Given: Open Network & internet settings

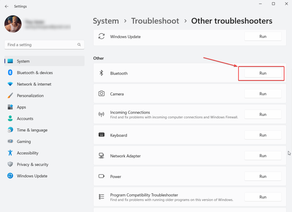Looking at the screenshot, I should click(34, 84).
